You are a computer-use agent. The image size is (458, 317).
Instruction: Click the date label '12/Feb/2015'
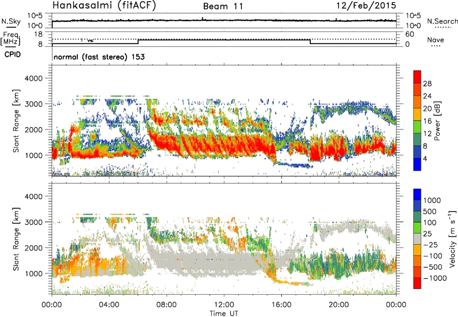click(x=366, y=5)
